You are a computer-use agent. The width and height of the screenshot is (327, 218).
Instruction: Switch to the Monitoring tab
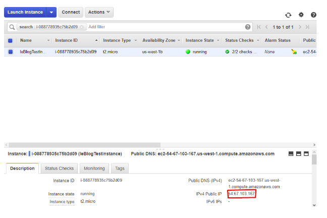(94, 169)
